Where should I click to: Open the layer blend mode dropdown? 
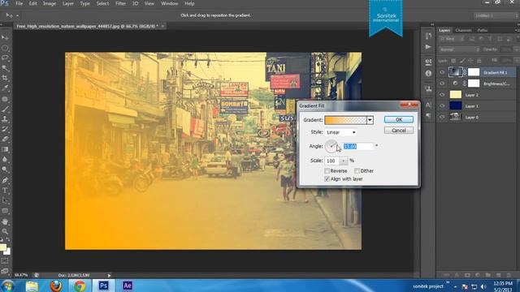coord(459,49)
